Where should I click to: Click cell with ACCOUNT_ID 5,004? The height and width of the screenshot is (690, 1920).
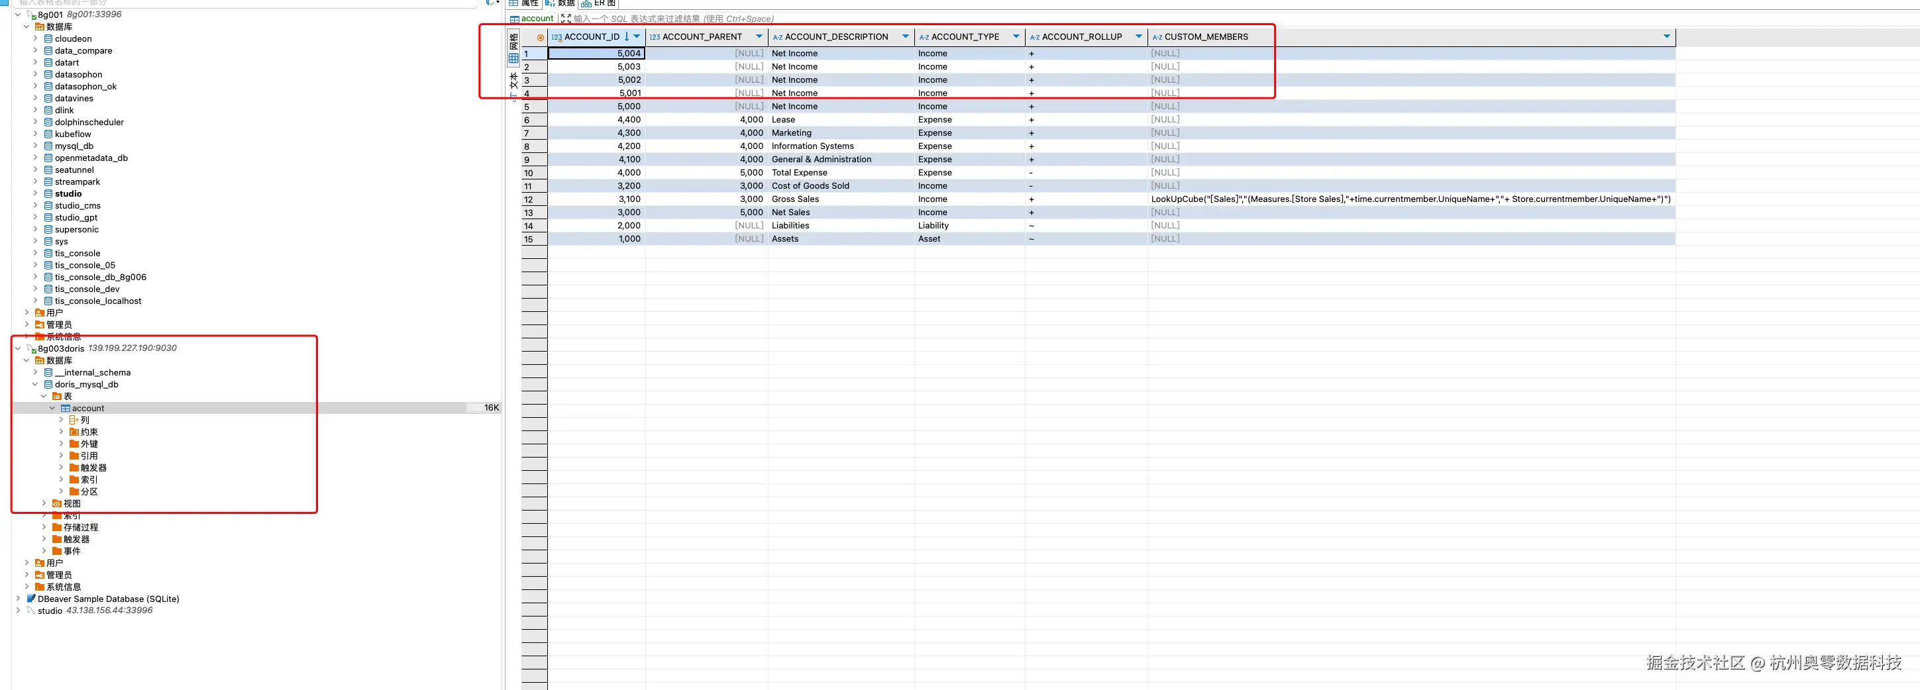pyautogui.click(x=596, y=54)
